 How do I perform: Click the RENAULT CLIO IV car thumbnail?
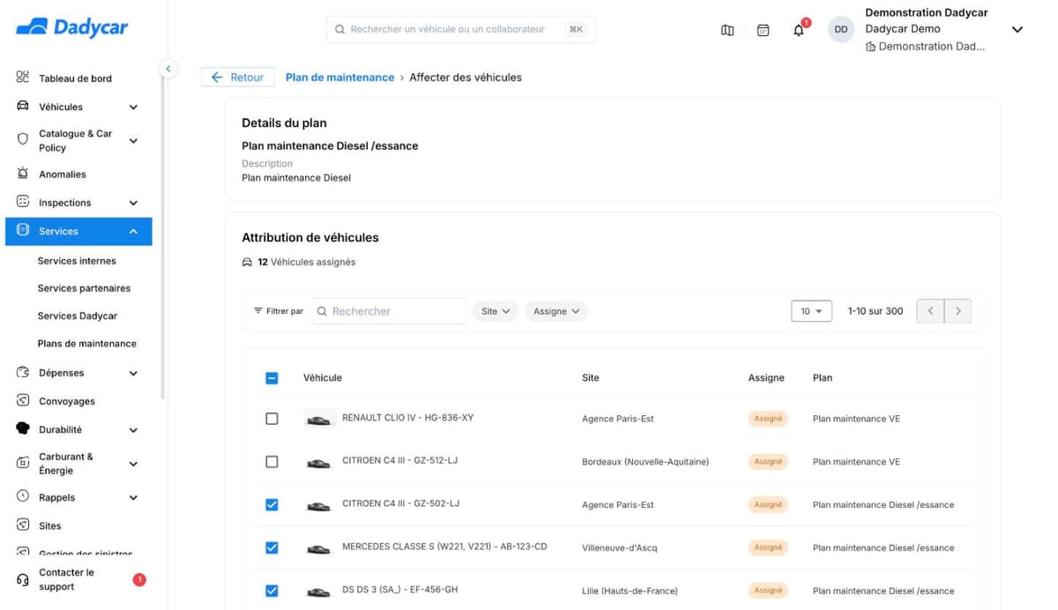click(318, 419)
